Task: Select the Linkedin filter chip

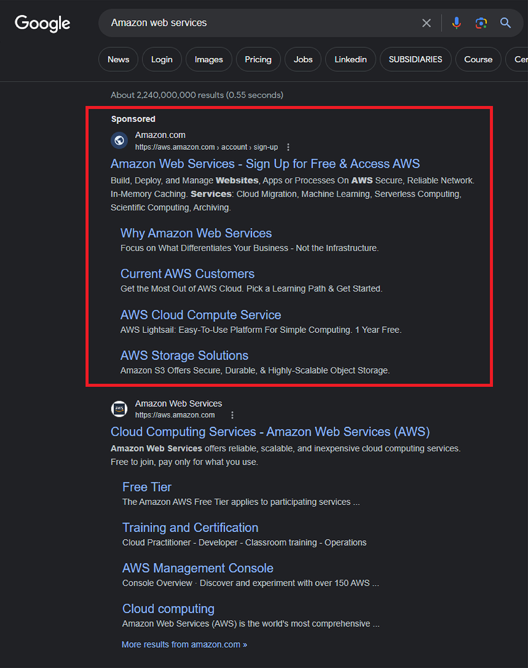Action: pyautogui.click(x=351, y=59)
